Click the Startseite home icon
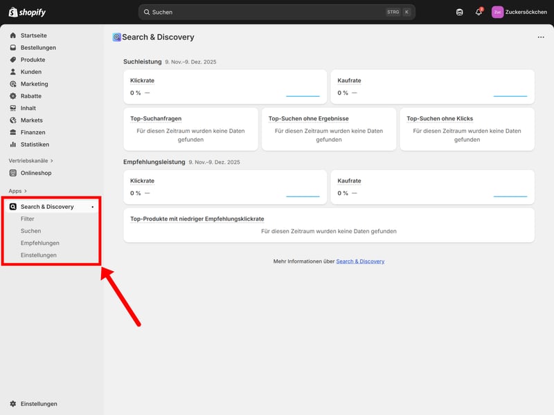 point(13,35)
